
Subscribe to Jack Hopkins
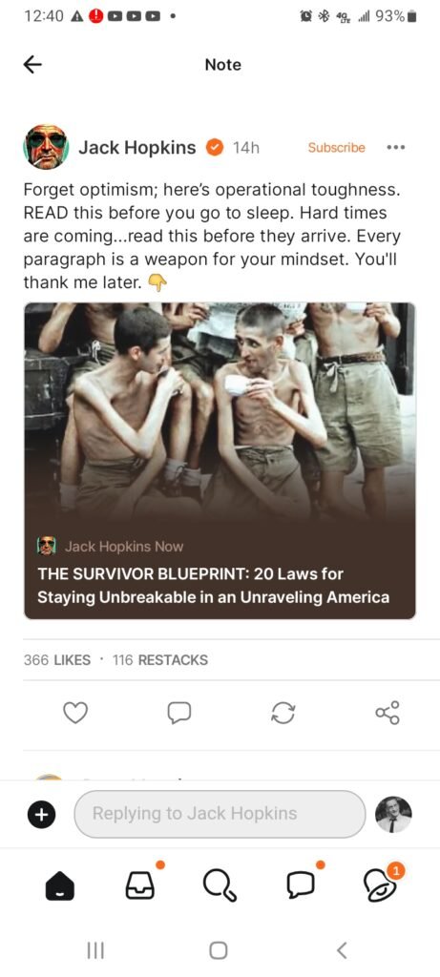tap(337, 148)
